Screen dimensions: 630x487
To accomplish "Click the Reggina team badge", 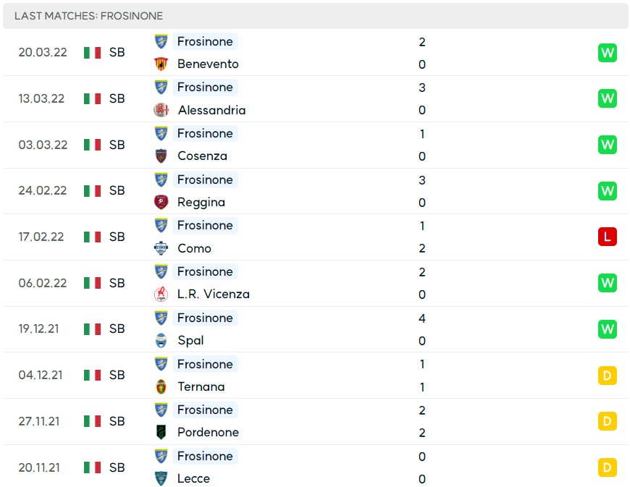I will pyautogui.click(x=161, y=203).
